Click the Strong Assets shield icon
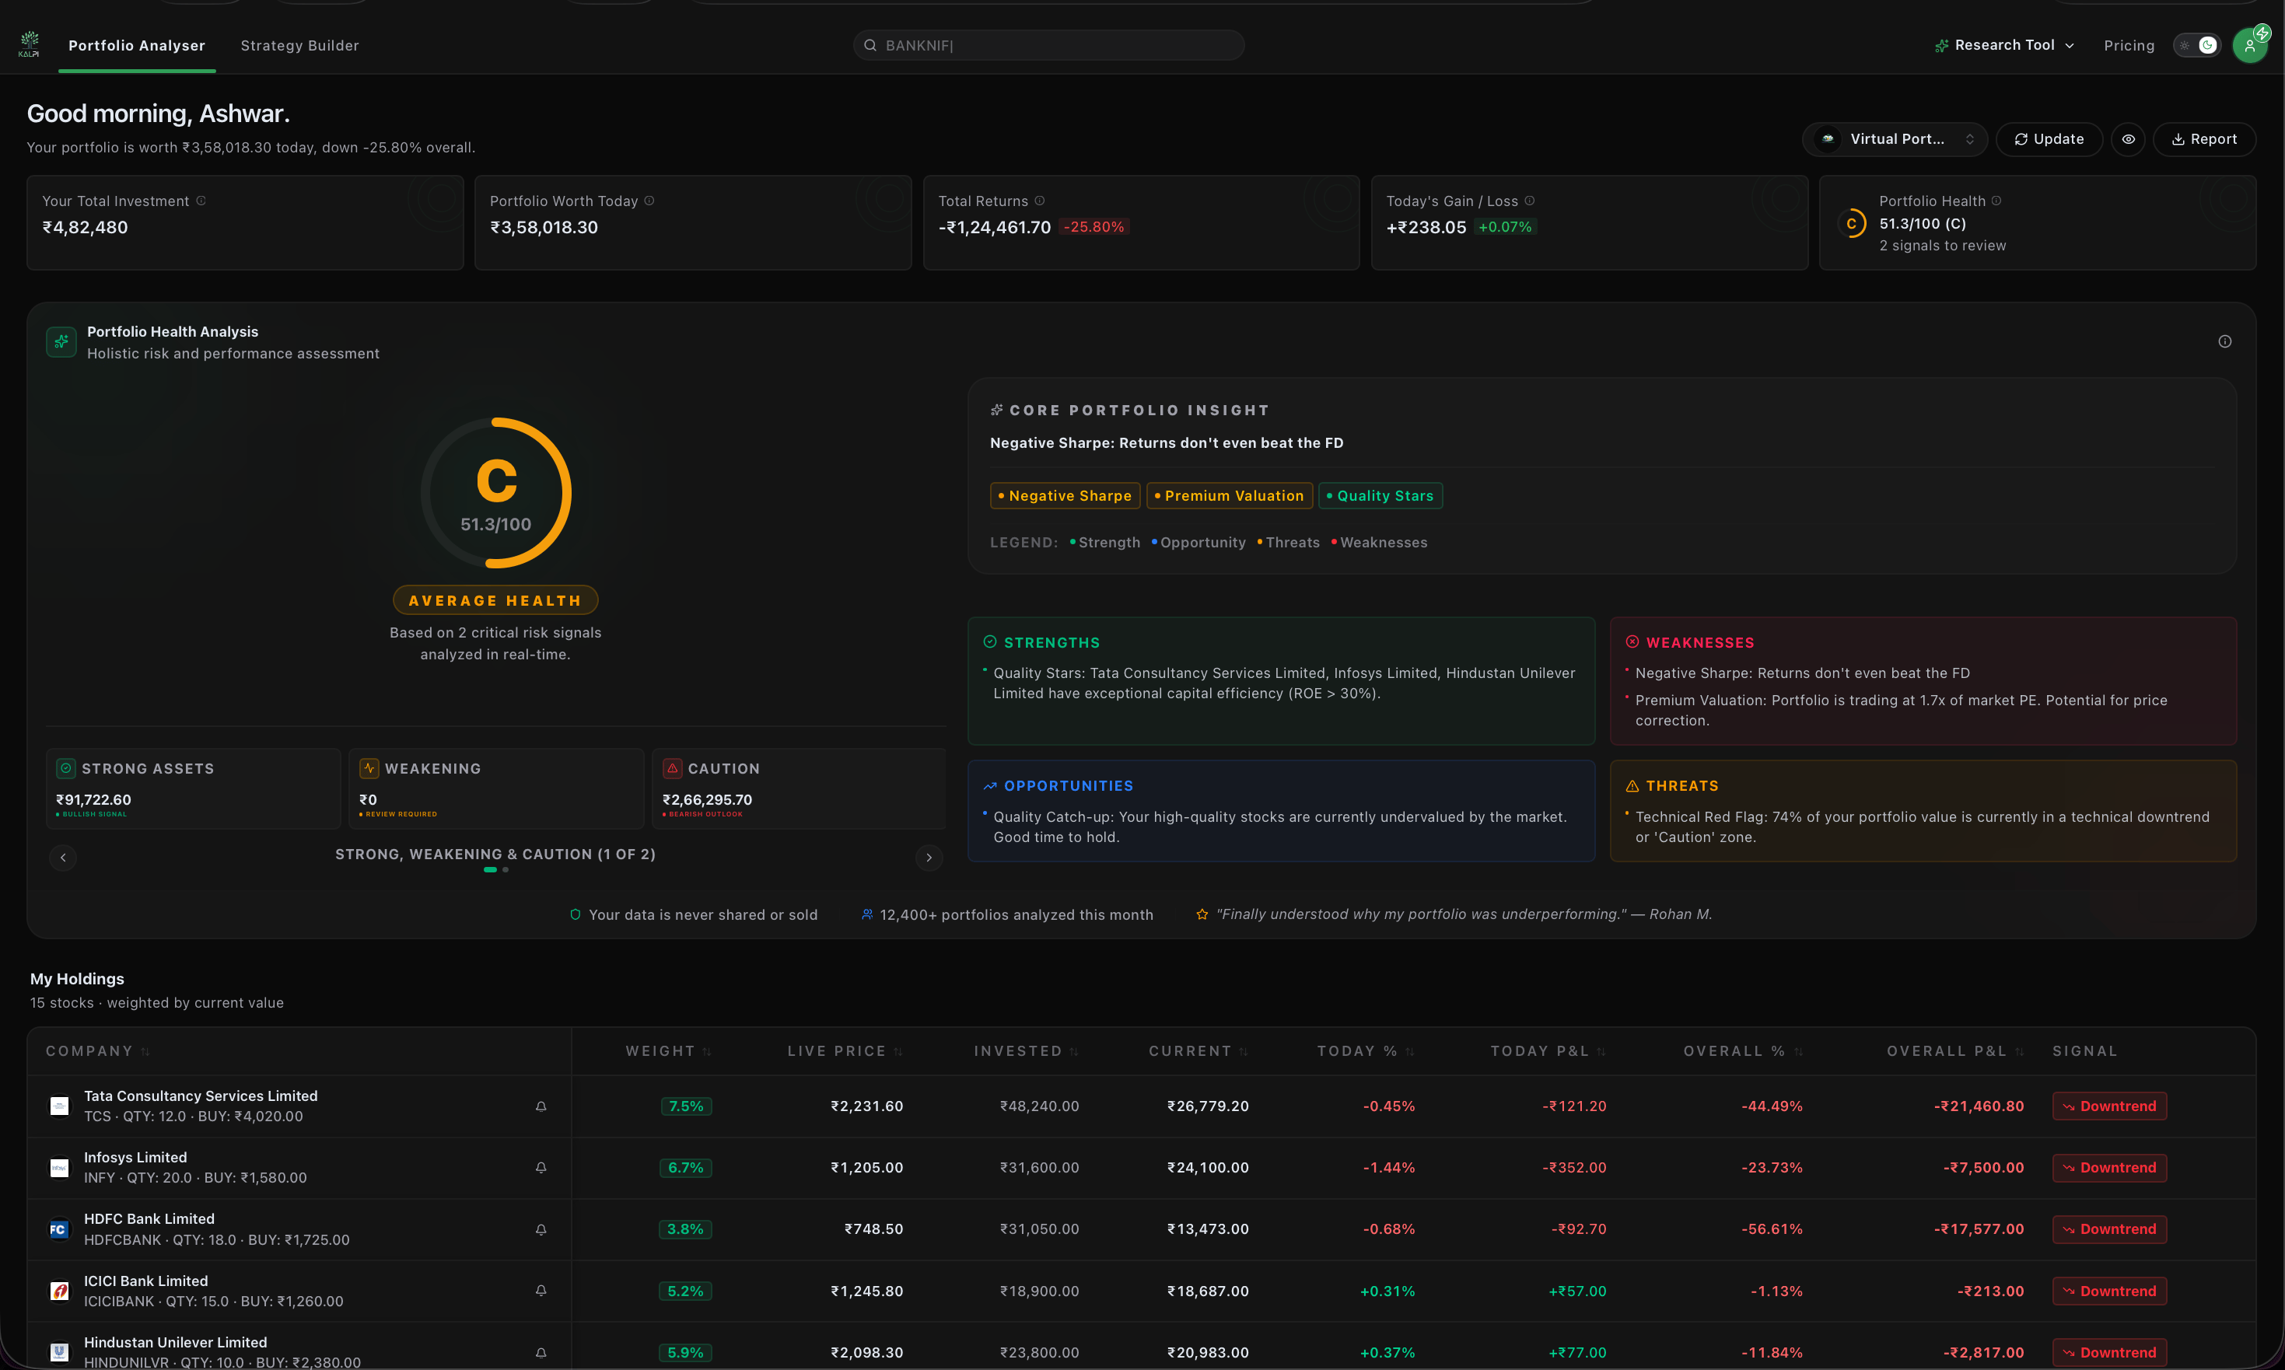Viewport: 2285px width, 1370px height. (65, 768)
